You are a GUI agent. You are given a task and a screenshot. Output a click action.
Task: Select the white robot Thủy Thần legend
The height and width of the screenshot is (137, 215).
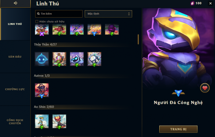point(77,59)
